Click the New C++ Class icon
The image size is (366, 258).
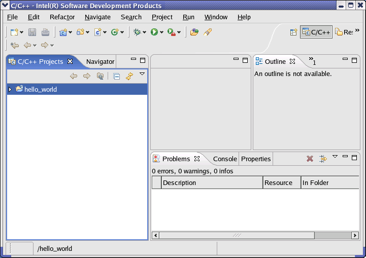(x=115, y=32)
